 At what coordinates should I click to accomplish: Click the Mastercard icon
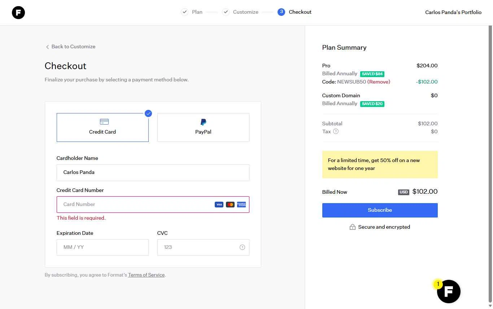(x=230, y=205)
